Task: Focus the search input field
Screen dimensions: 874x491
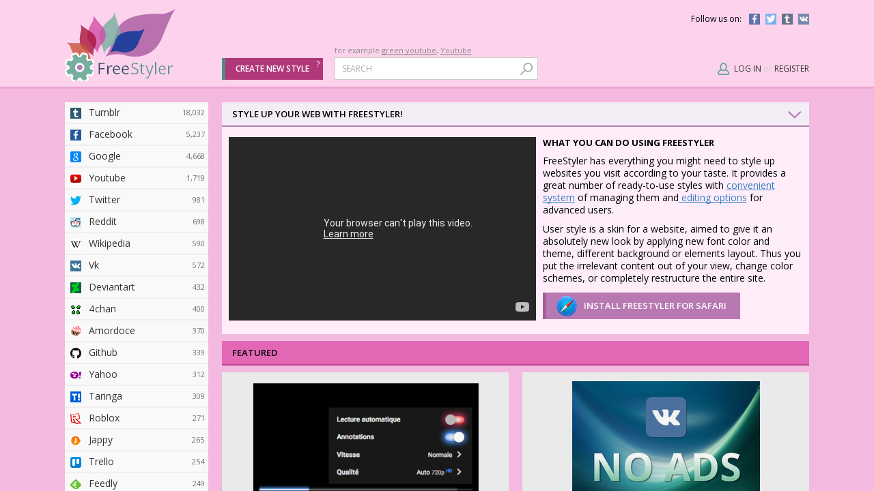Action: click(427, 69)
